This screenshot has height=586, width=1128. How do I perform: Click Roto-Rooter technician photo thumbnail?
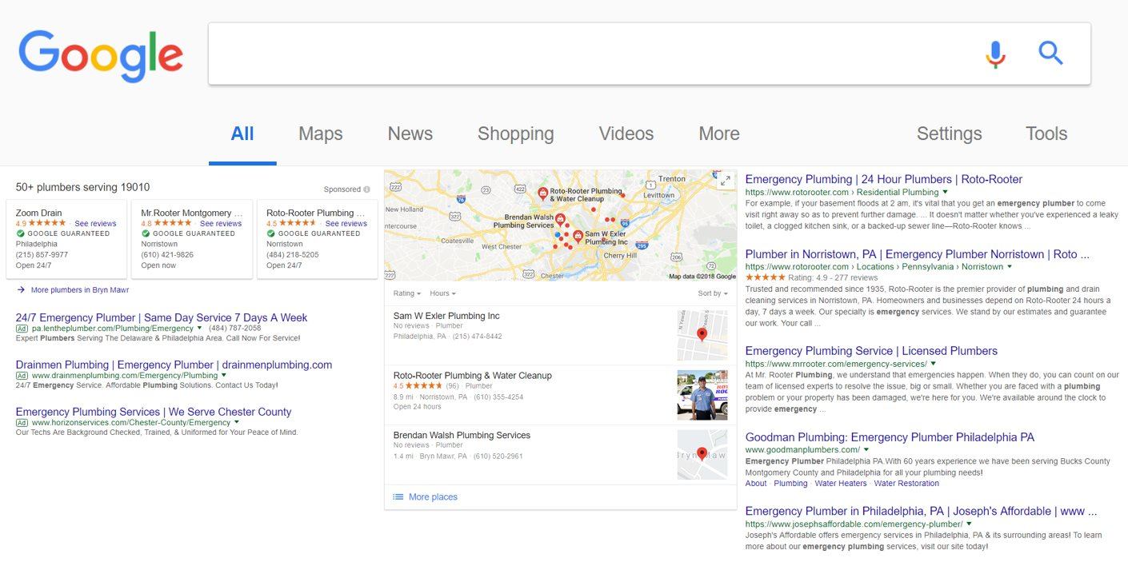click(702, 395)
